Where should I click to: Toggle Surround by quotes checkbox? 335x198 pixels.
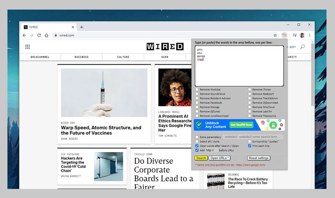249,141
